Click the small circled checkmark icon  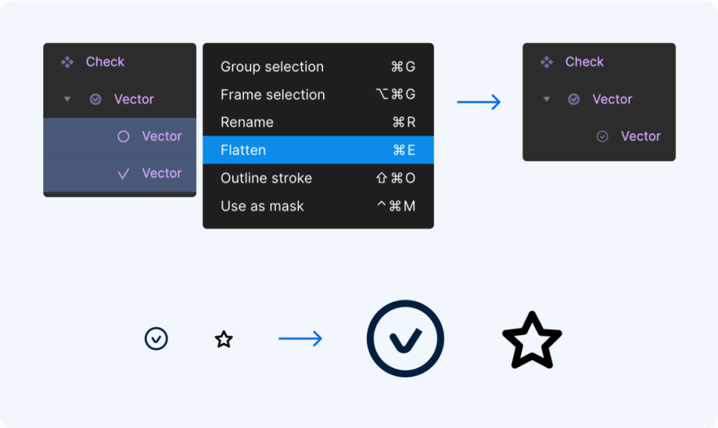pos(156,339)
